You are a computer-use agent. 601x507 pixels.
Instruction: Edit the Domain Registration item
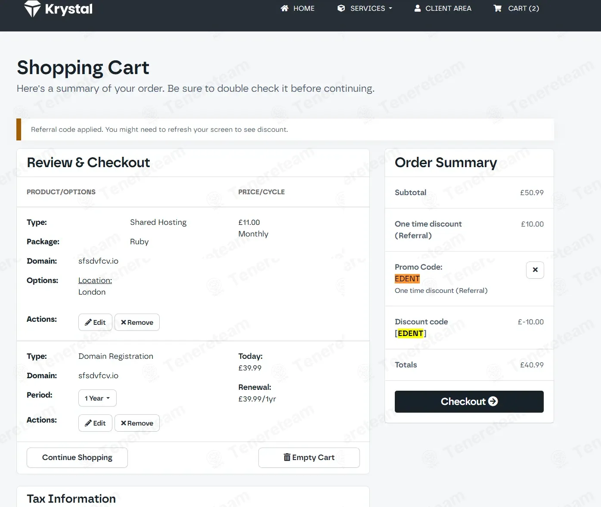[95, 423]
